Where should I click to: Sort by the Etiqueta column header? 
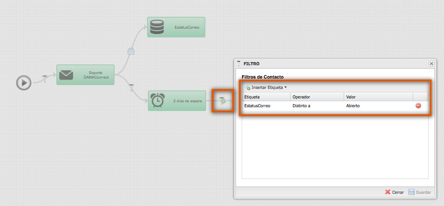(x=265, y=97)
